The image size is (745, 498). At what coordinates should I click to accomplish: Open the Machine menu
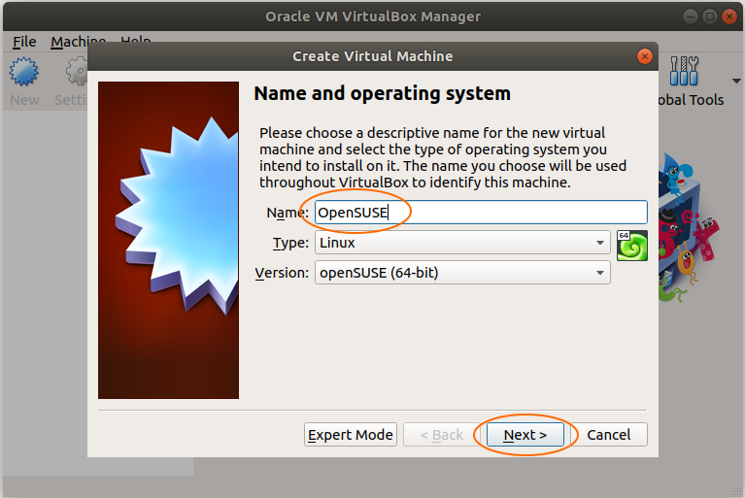coord(79,42)
